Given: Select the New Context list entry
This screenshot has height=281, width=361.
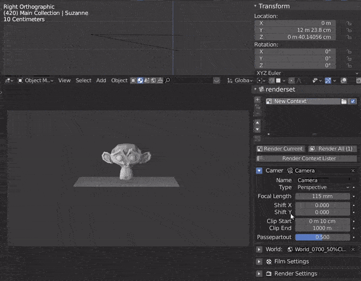Looking at the screenshot, I should (303, 101).
